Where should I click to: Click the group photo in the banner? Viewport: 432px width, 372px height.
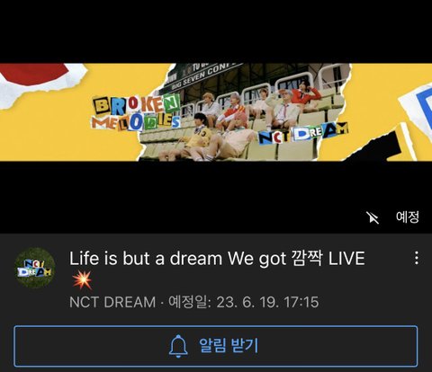243,112
